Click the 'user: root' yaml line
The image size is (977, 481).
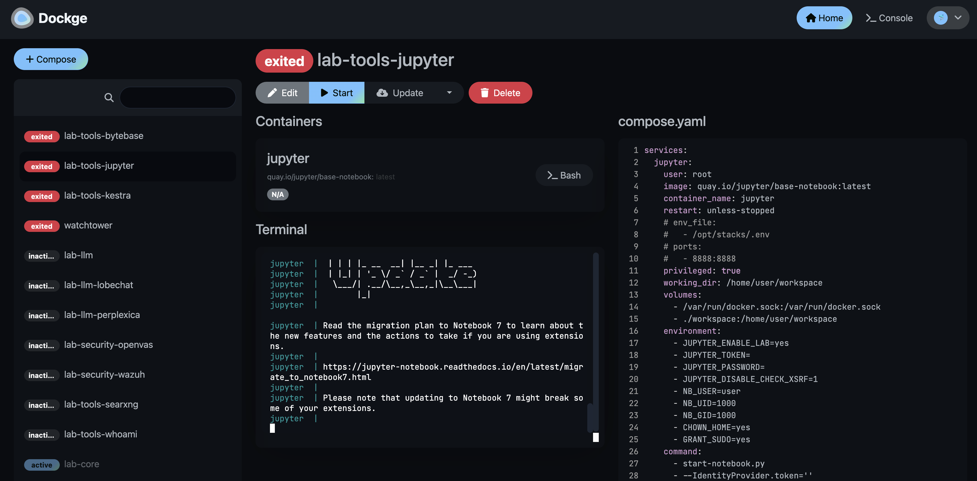pyautogui.click(x=687, y=174)
